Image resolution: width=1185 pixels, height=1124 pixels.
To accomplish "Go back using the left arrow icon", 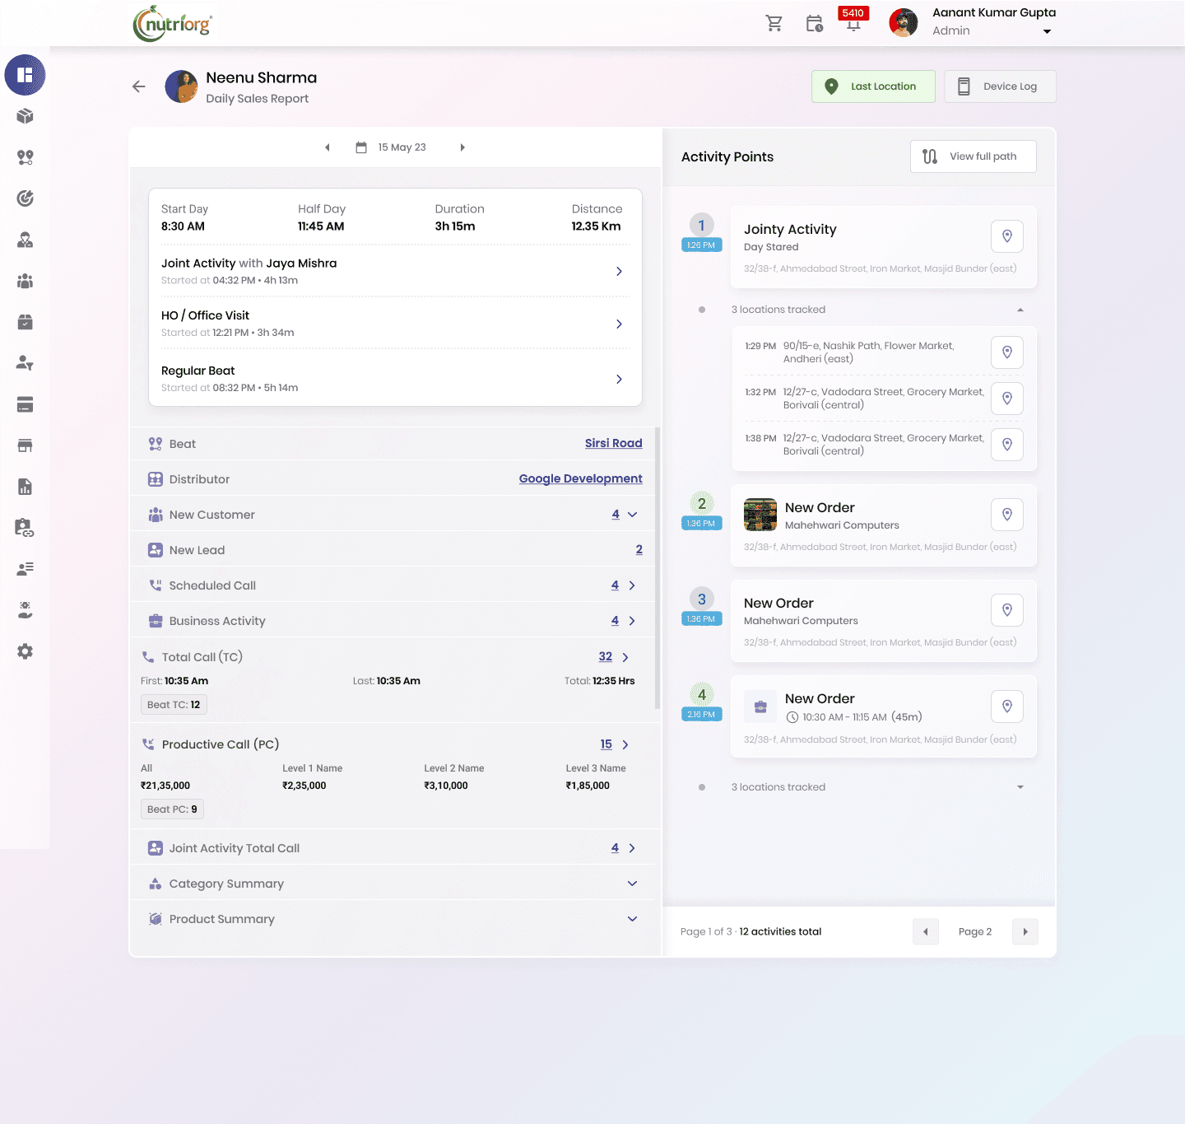I will pos(139,86).
